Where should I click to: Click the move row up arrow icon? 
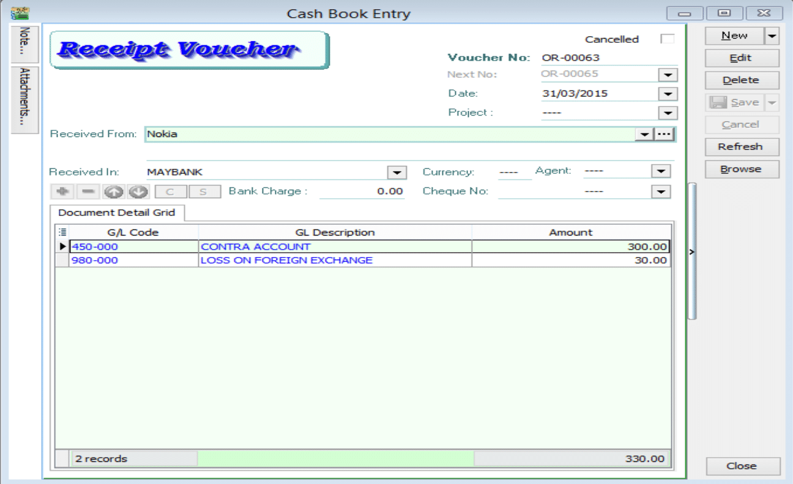click(113, 192)
